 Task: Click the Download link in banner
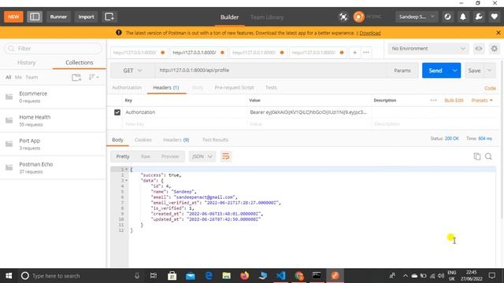pyautogui.click(x=370, y=33)
